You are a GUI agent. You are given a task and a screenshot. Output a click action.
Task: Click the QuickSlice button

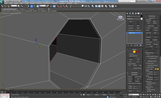148,37
